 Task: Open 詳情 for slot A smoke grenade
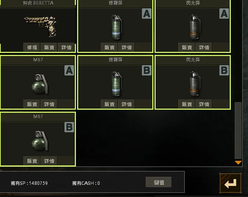(x=126, y=47)
